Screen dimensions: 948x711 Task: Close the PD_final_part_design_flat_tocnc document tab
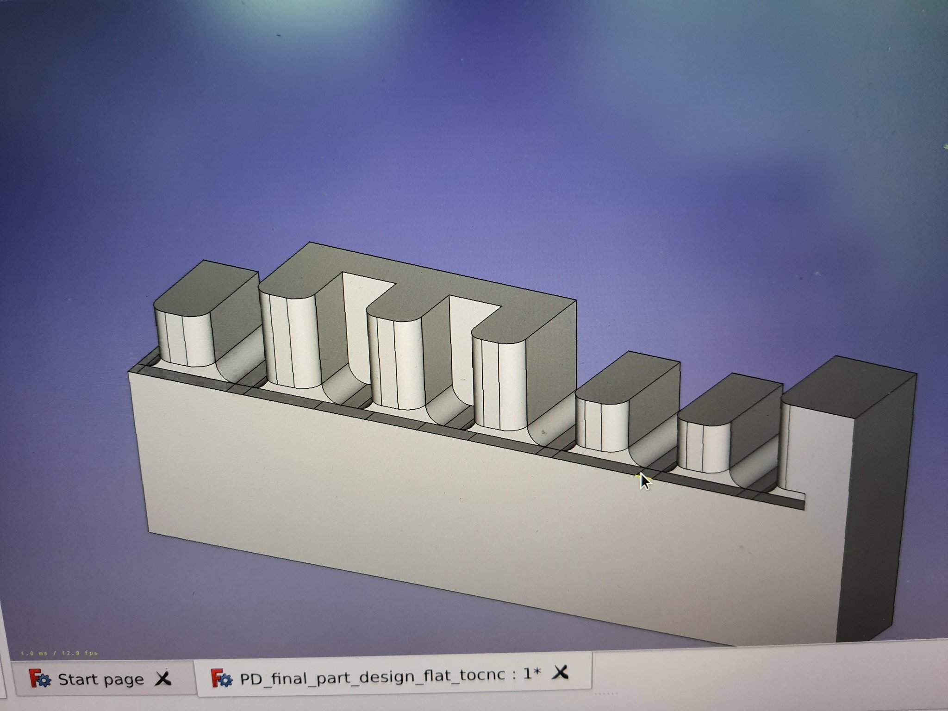pyautogui.click(x=560, y=672)
